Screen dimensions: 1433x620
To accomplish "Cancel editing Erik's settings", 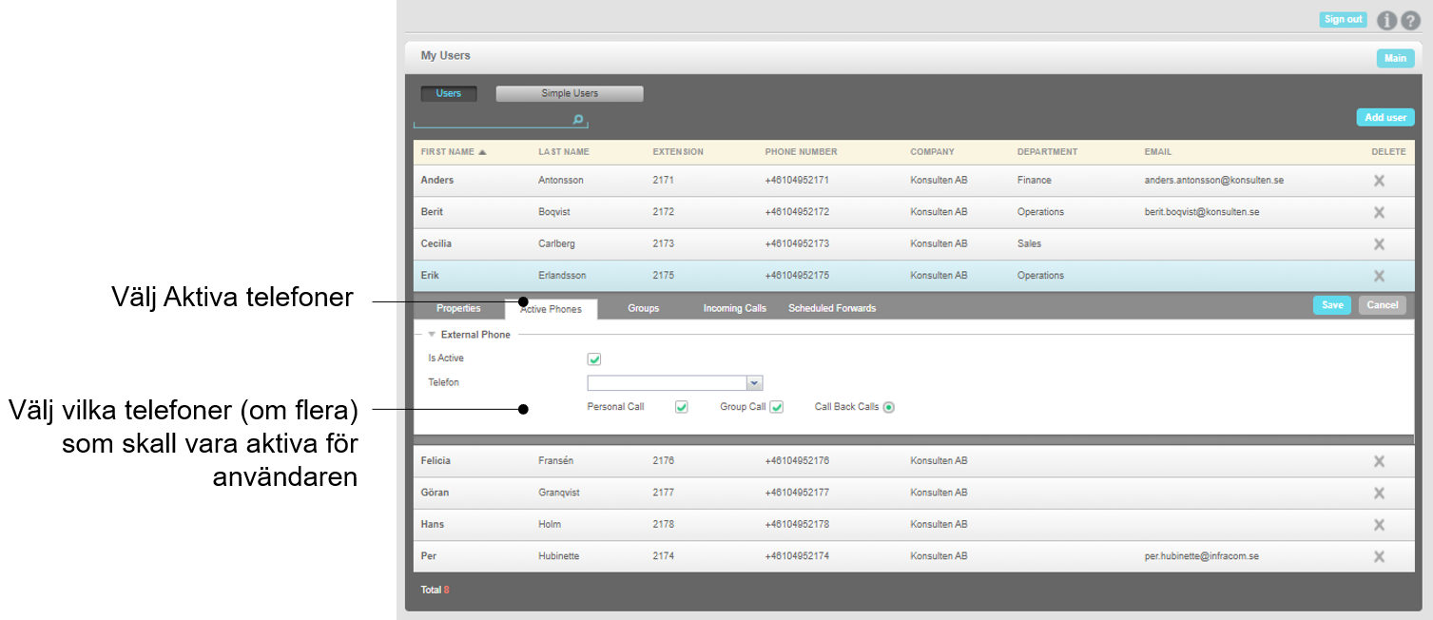I will pos(1383,305).
